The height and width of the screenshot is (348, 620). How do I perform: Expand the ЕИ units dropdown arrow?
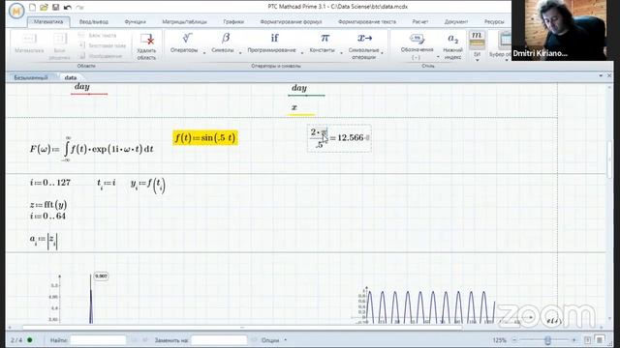(x=477, y=60)
